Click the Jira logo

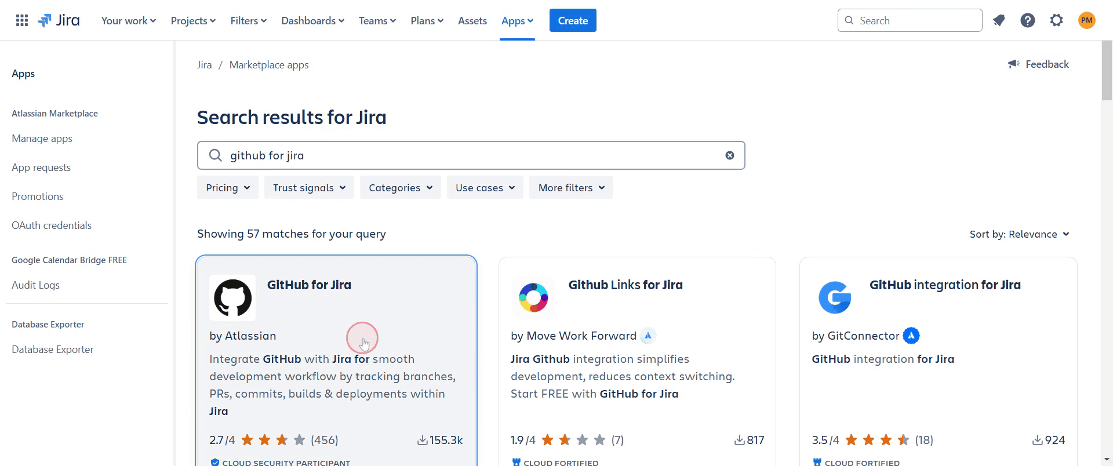click(x=59, y=20)
